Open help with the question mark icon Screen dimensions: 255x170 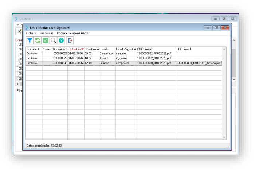pos(62,40)
